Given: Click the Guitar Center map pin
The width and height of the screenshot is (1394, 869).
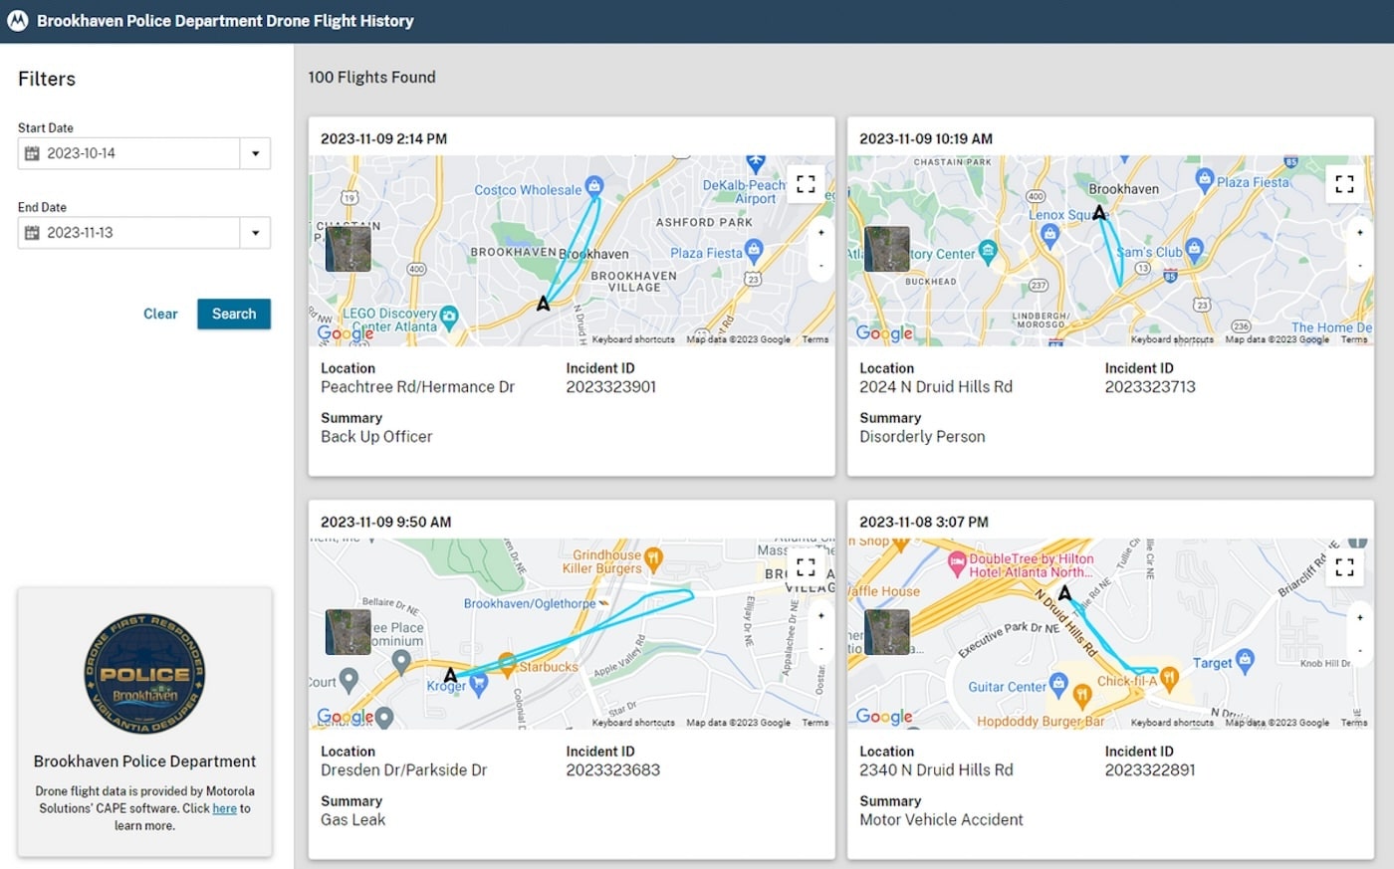Looking at the screenshot, I should pyautogui.click(x=1058, y=684).
